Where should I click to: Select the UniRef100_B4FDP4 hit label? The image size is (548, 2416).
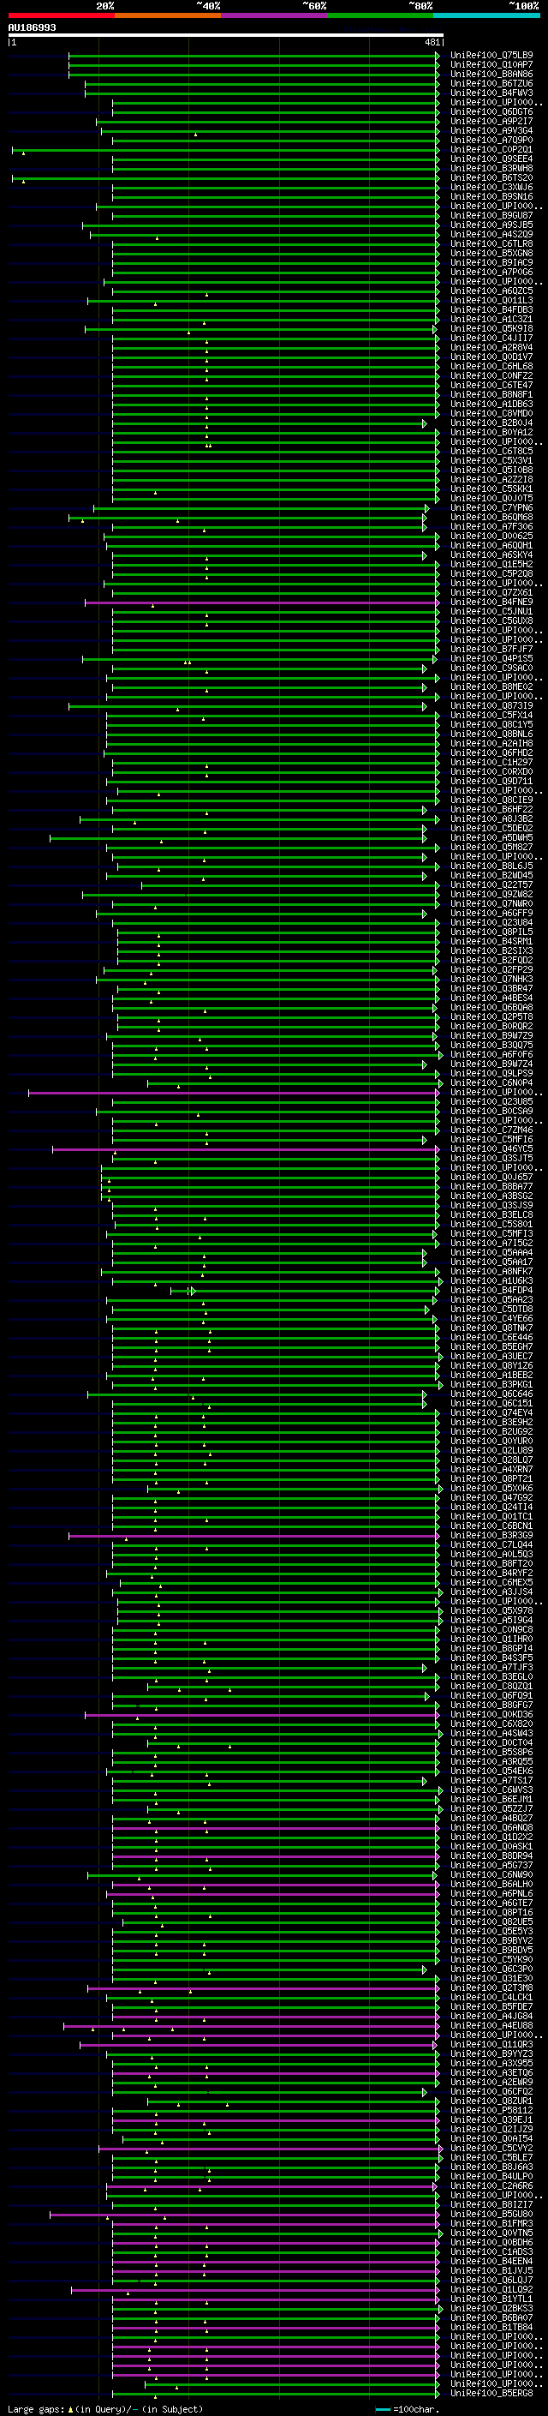(491, 1291)
